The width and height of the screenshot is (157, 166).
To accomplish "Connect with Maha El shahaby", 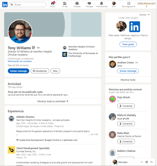I will click(126, 124).
